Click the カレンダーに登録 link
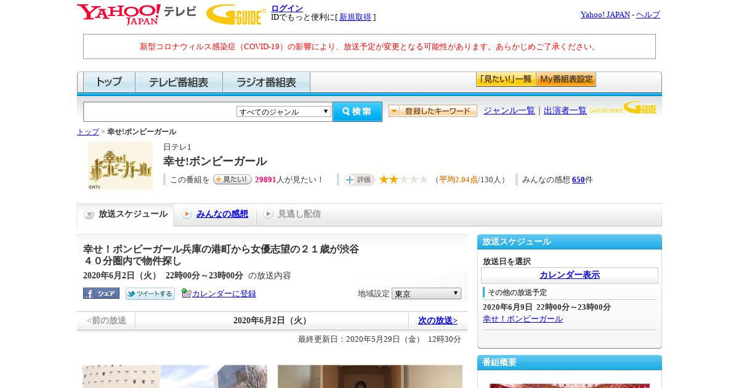This screenshot has height=388, width=739. coord(224,294)
